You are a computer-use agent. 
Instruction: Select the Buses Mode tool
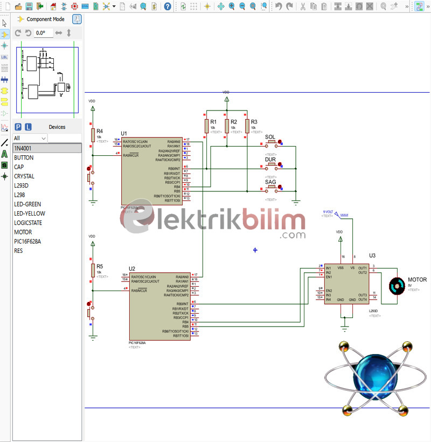(4, 79)
